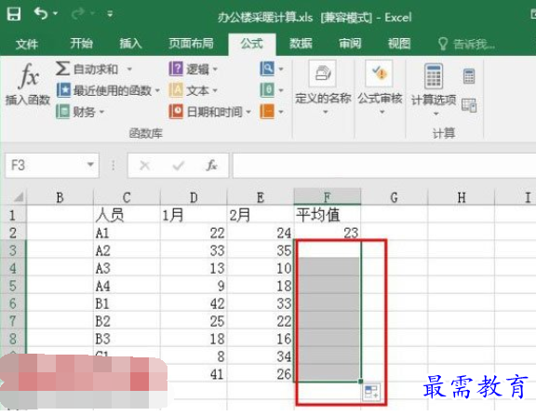Image resolution: width=536 pixels, height=416 pixels.
Task: Open the 计算选项 dropdown
Action: (x=434, y=90)
